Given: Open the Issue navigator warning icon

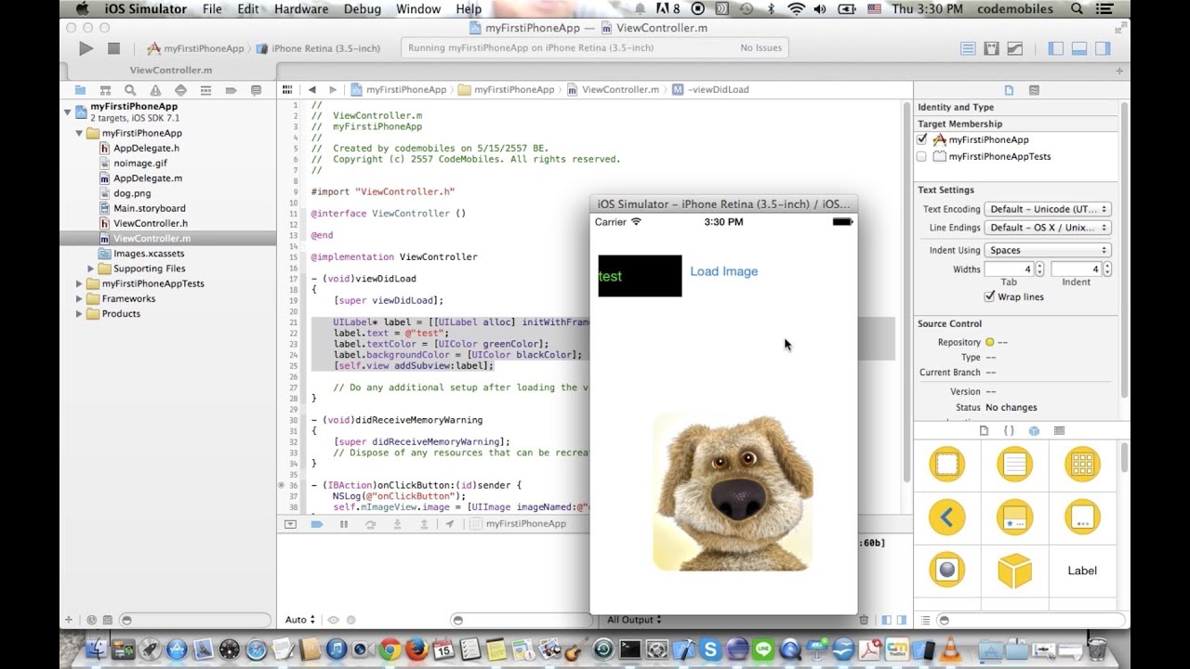Looking at the screenshot, I should pyautogui.click(x=155, y=90).
